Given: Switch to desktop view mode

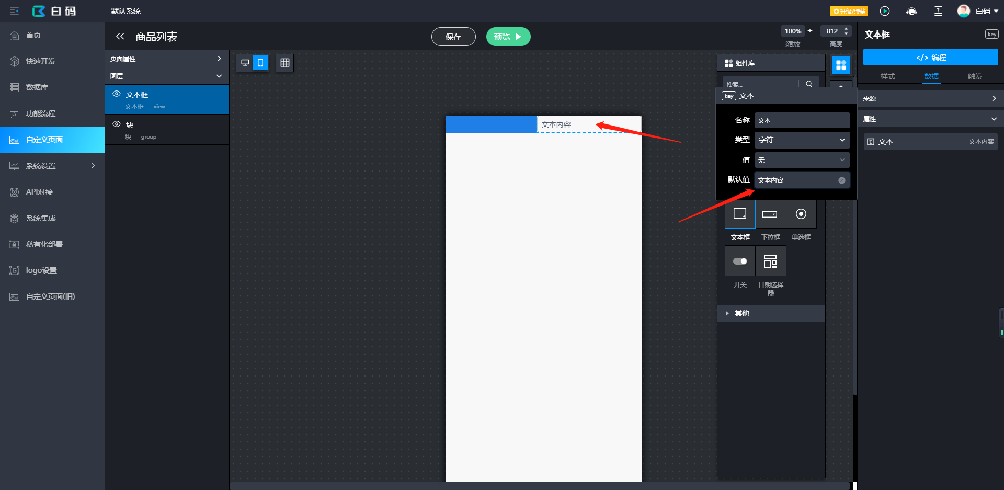Looking at the screenshot, I should [245, 63].
